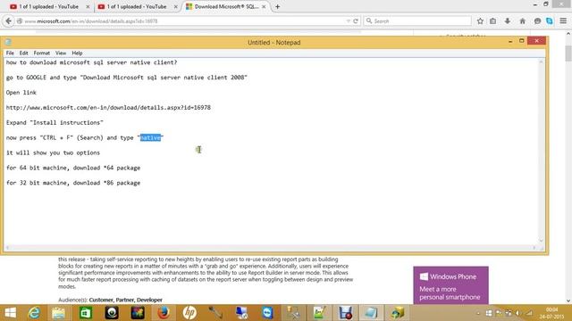This screenshot has width=572, height=321.
Task: Click Notepad vertical scrollbar up arrow
Action: point(541,62)
